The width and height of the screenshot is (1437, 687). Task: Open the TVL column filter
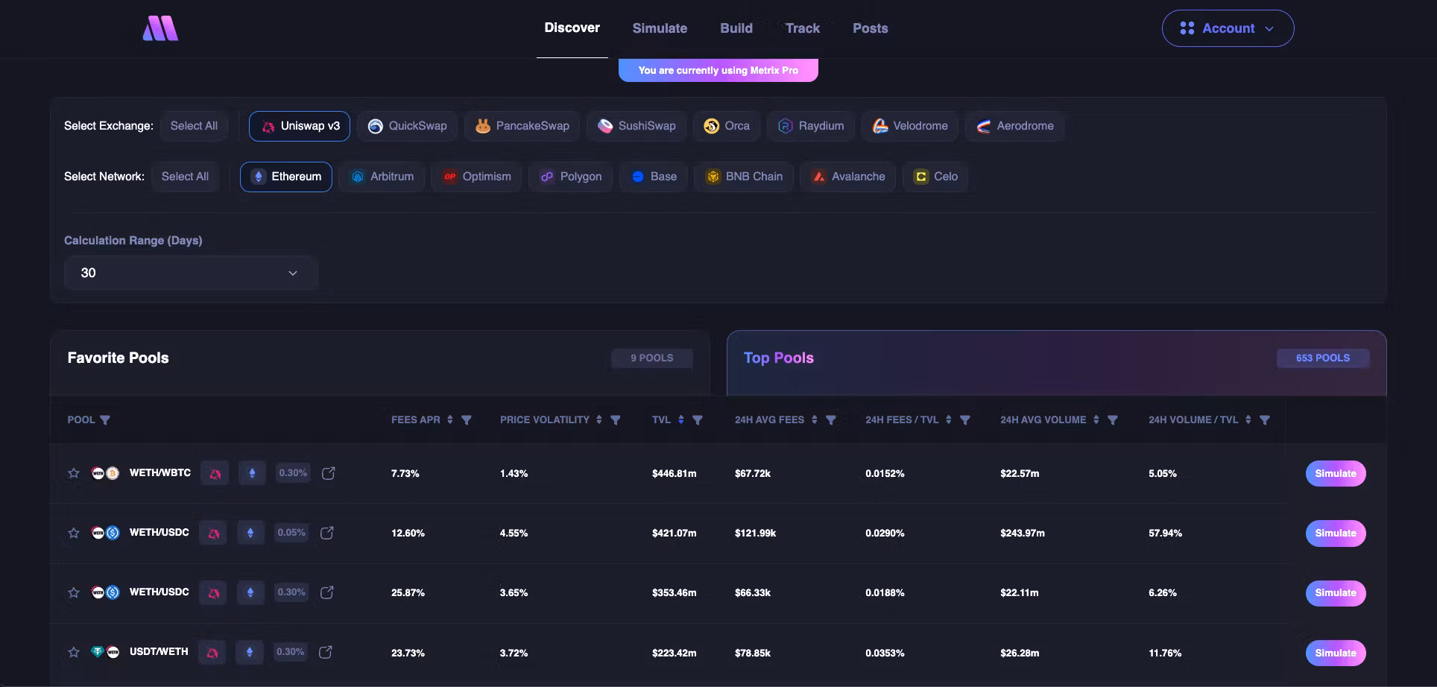[x=698, y=420]
